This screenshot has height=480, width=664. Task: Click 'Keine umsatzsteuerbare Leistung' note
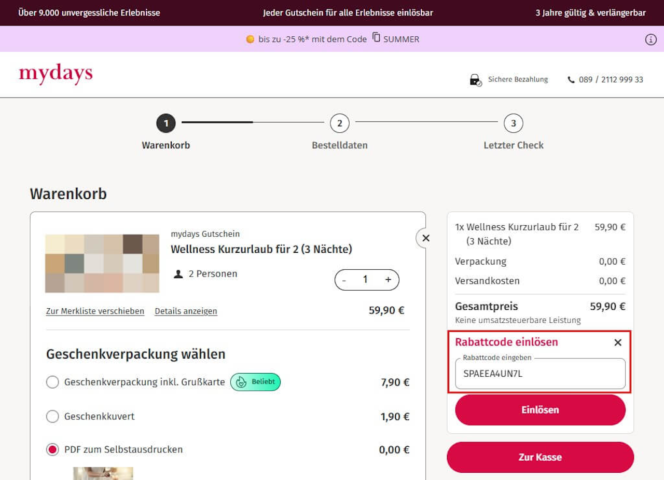518,320
